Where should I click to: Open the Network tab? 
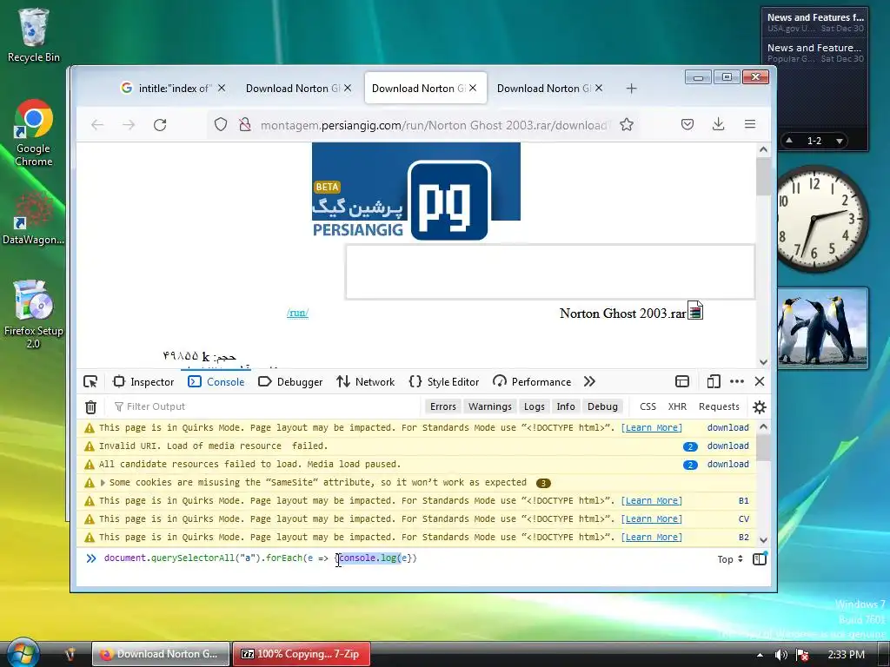(x=366, y=382)
